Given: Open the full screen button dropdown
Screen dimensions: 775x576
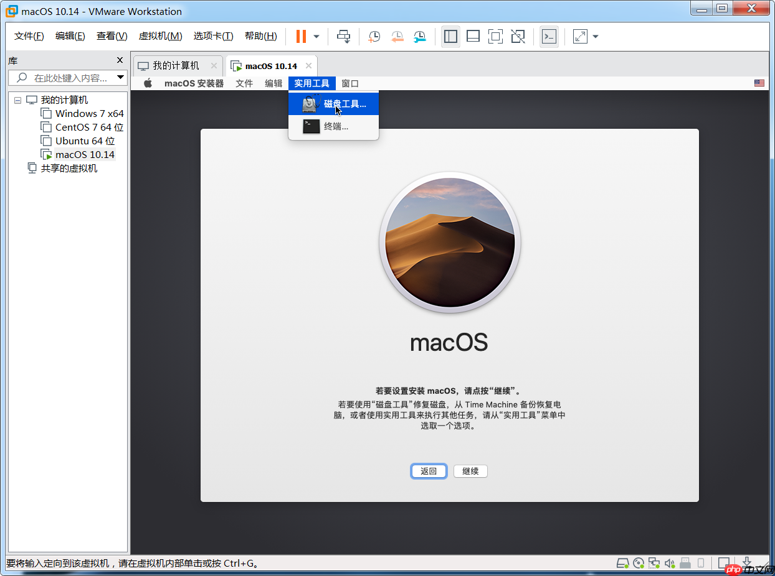Looking at the screenshot, I should coord(595,36).
